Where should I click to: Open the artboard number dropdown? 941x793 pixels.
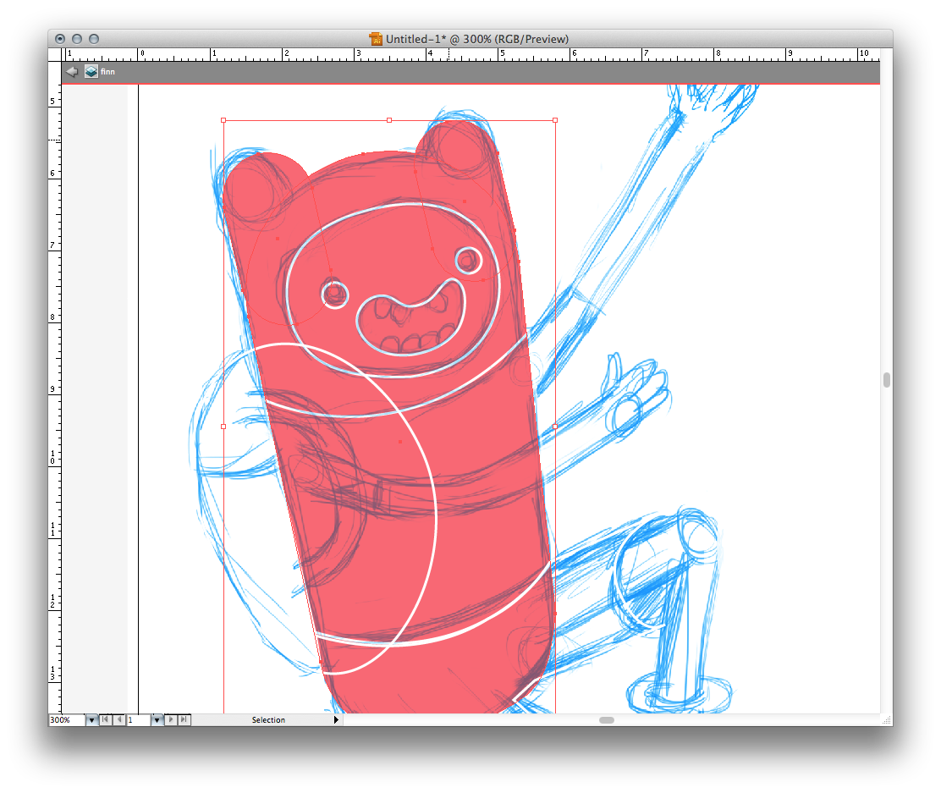click(157, 720)
